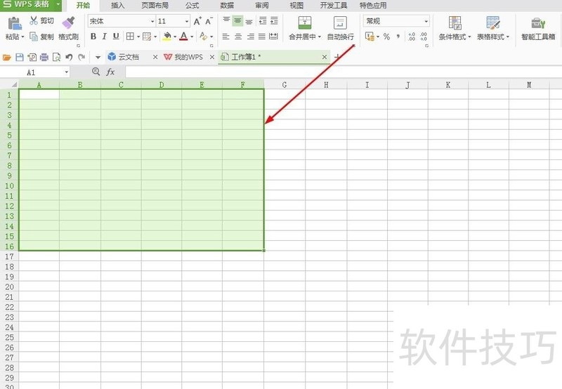Viewport: 562px width, 389px height.
Task: Open Table Style (表格样式) menu
Action: [493, 28]
